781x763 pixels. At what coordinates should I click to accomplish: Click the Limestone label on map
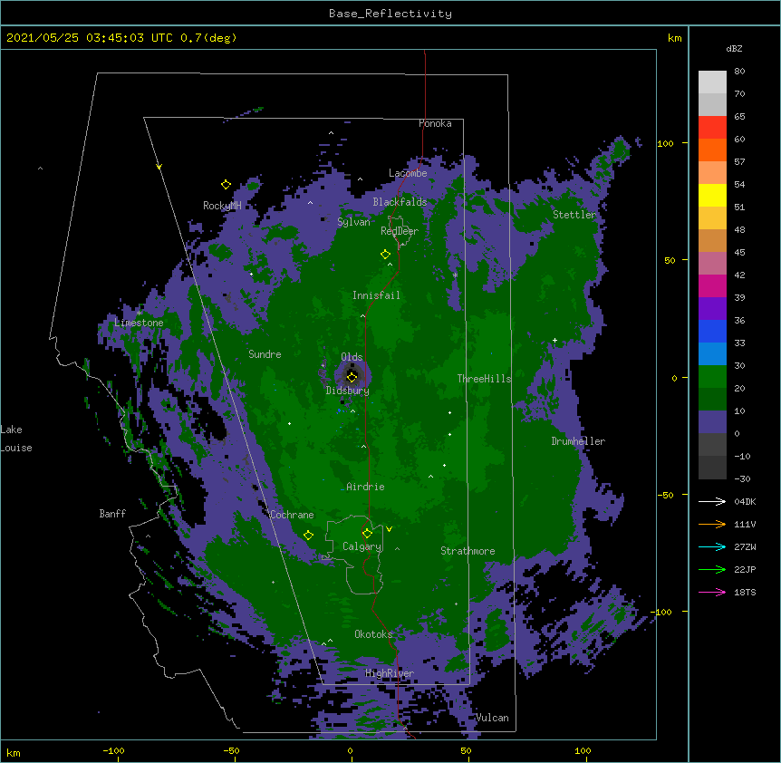pyautogui.click(x=139, y=323)
